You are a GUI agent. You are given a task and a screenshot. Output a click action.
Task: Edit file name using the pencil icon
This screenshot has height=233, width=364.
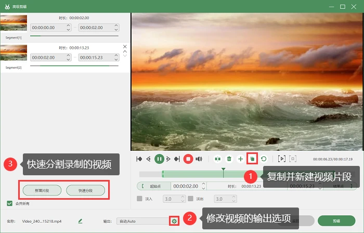(80, 221)
